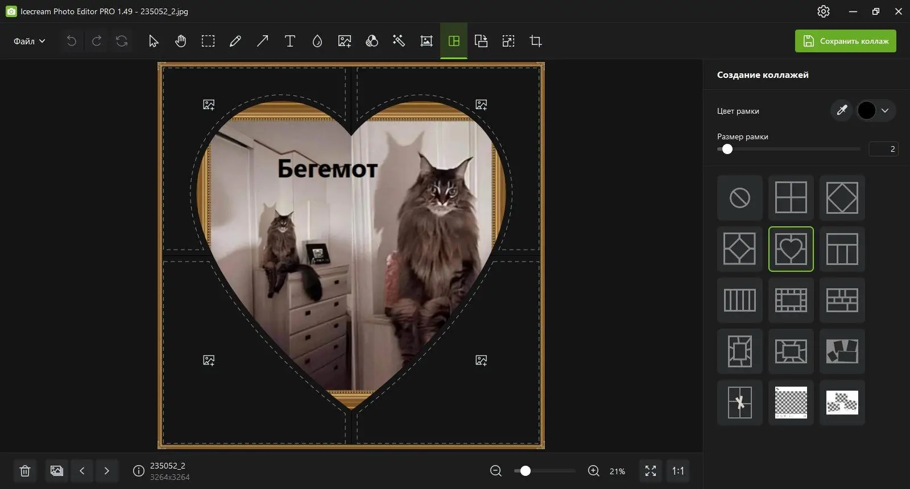910x489 pixels.
Task: Select the pencil draw tool
Action: click(235, 41)
